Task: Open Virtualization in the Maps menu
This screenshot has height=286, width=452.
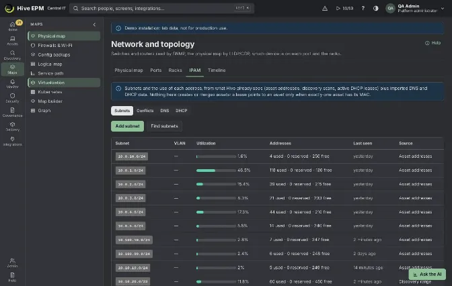Action: pos(64,83)
